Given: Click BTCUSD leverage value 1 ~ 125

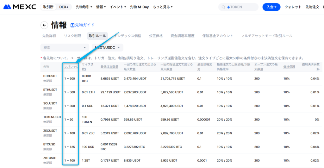Looking at the screenshot, I should click(69, 147).
